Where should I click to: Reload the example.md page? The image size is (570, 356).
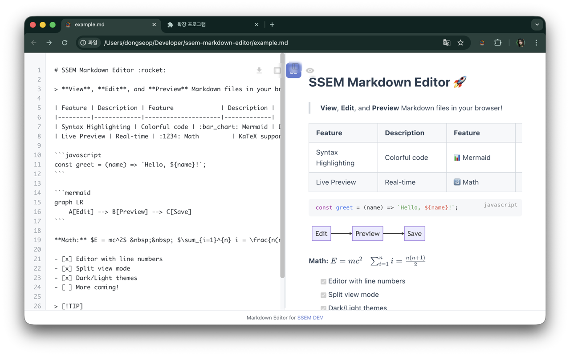point(65,43)
